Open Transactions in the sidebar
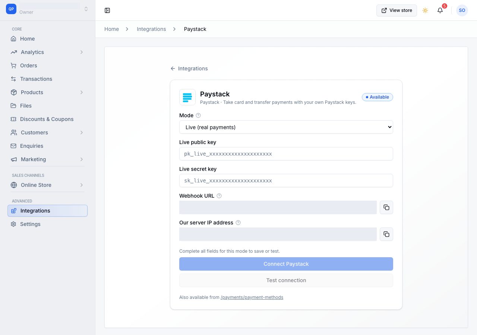 pyautogui.click(x=47, y=79)
